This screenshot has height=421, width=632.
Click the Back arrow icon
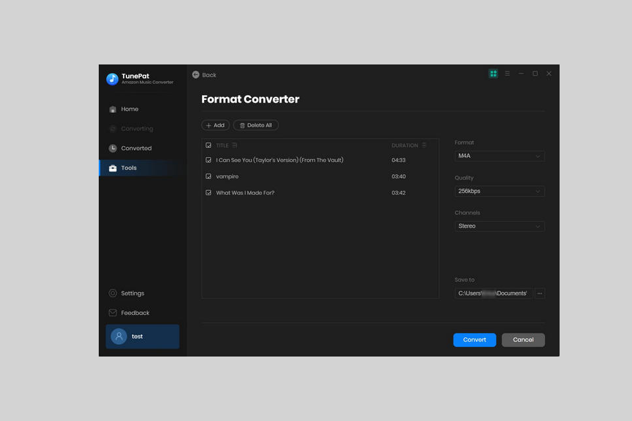[x=196, y=74]
